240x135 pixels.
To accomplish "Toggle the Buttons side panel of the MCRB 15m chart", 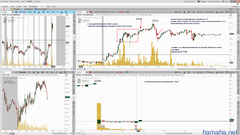I will (x=74, y=31).
